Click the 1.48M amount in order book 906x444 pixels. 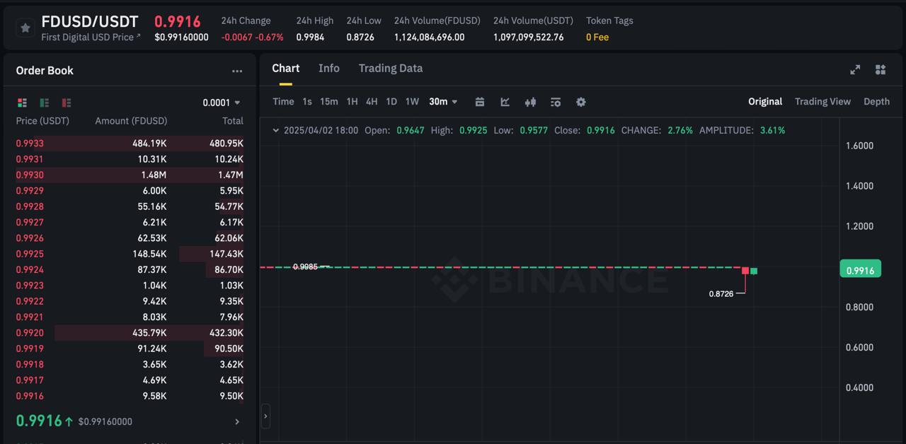(x=154, y=175)
